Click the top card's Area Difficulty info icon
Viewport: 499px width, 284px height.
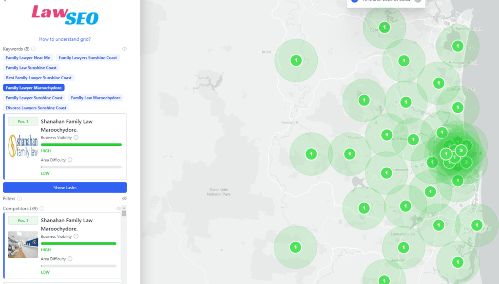click(70, 160)
